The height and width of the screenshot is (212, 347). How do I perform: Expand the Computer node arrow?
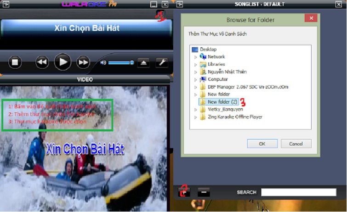coord(195,79)
